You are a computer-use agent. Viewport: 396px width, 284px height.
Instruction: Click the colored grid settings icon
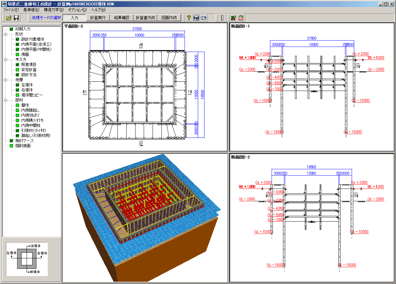pos(233,18)
